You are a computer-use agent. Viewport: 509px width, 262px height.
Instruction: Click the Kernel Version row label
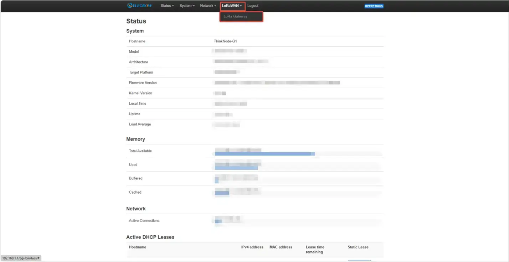click(140, 93)
